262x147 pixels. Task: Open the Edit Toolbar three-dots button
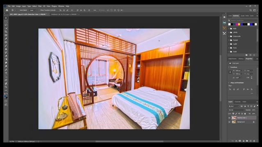tap(6, 90)
